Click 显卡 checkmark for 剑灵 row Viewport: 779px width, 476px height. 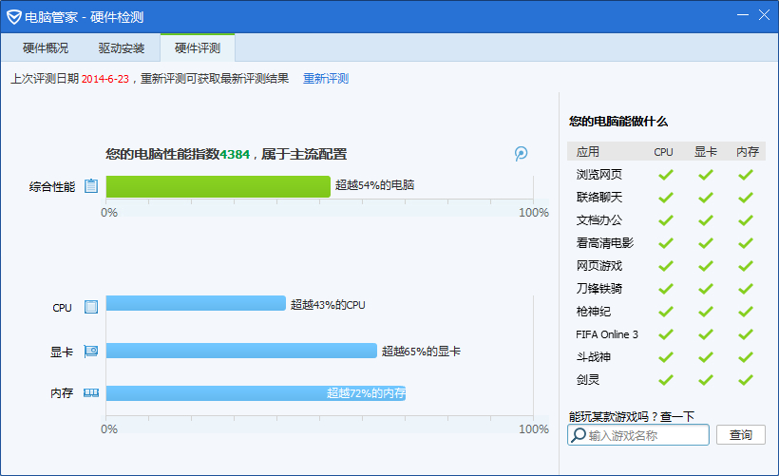coord(706,380)
